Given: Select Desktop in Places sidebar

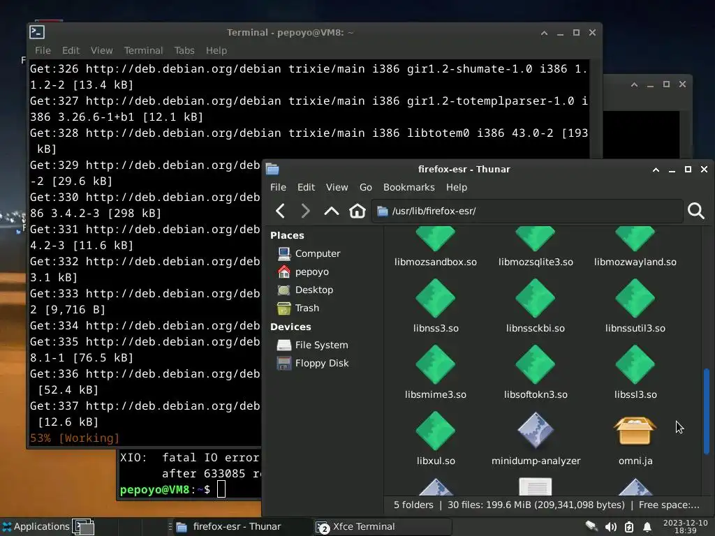Looking at the screenshot, I should tap(305, 290).
